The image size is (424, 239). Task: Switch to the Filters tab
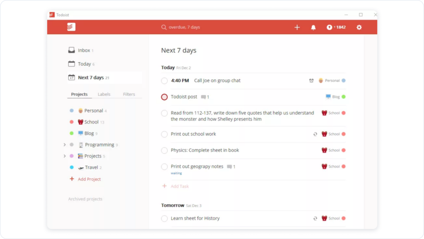coord(129,94)
